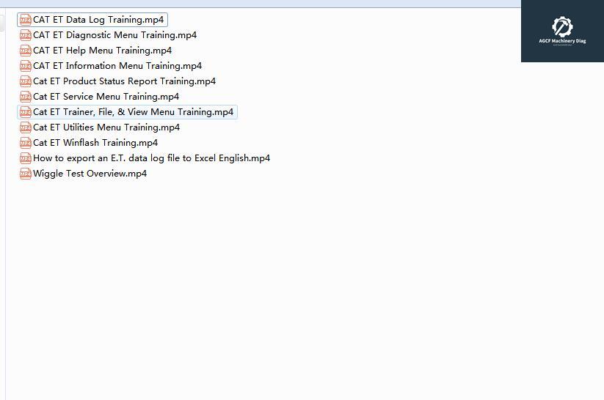This screenshot has width=604, height=400.
Task: Select file name Cat ET Service Menu Training.mp4
Action: (x=106, y=97)
